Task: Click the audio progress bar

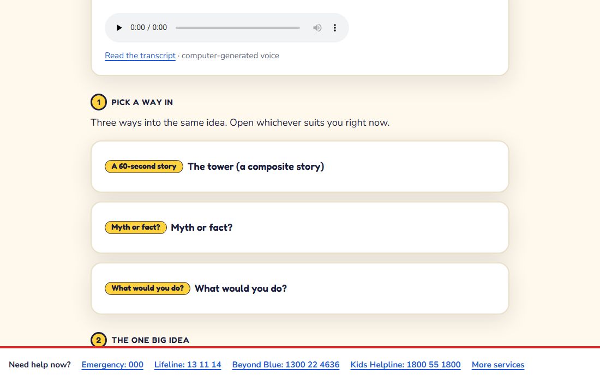Action: pyautogui.click(x=238, y=28)
